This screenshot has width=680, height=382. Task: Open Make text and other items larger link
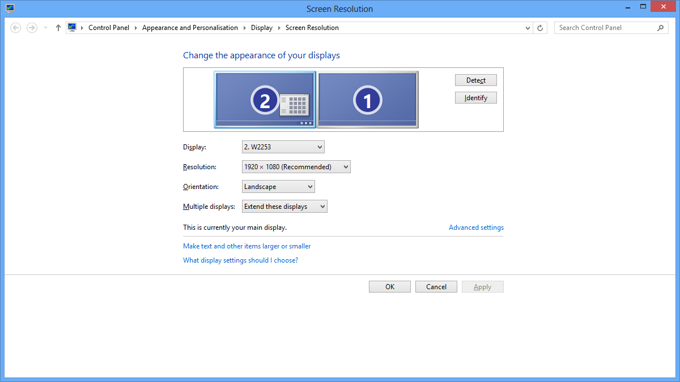pyautogui.click(x=246, y=246)
